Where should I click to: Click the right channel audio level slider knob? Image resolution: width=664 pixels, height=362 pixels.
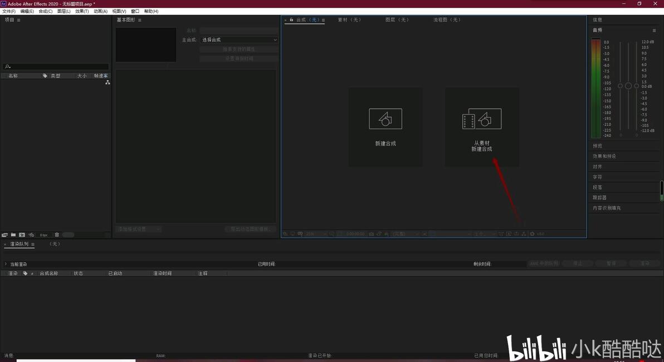click(x=637, y=86)
